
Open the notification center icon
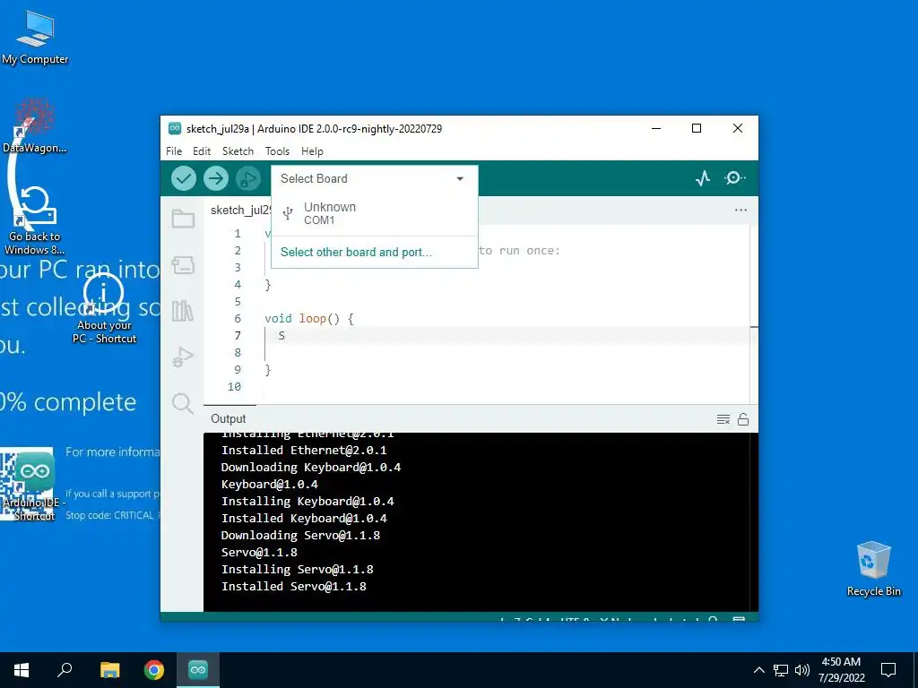click(888, 670)
